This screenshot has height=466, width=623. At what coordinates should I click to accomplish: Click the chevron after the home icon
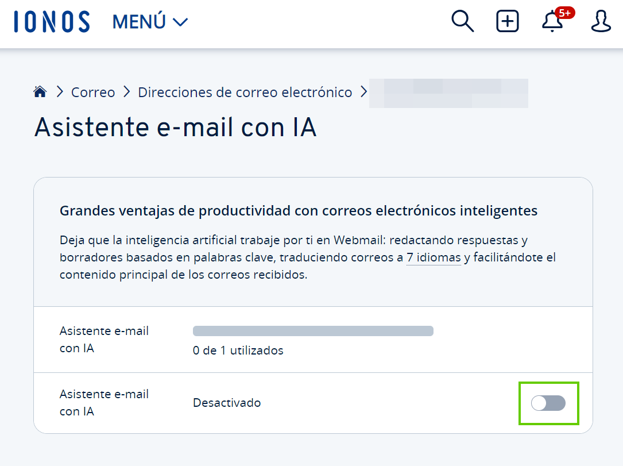point(60,92)
